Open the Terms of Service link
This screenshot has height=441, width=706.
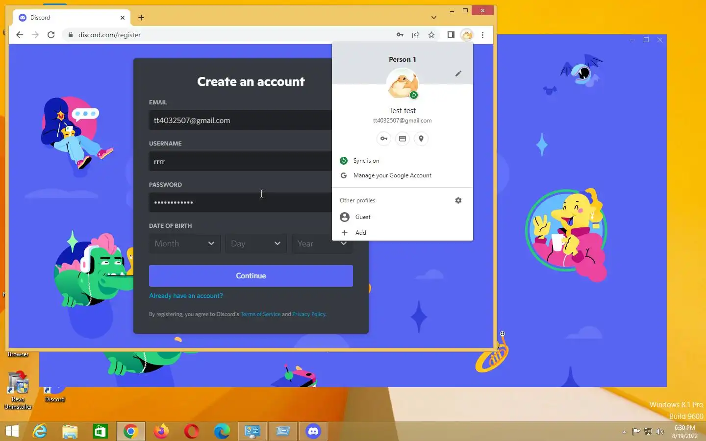click(260, 314)
